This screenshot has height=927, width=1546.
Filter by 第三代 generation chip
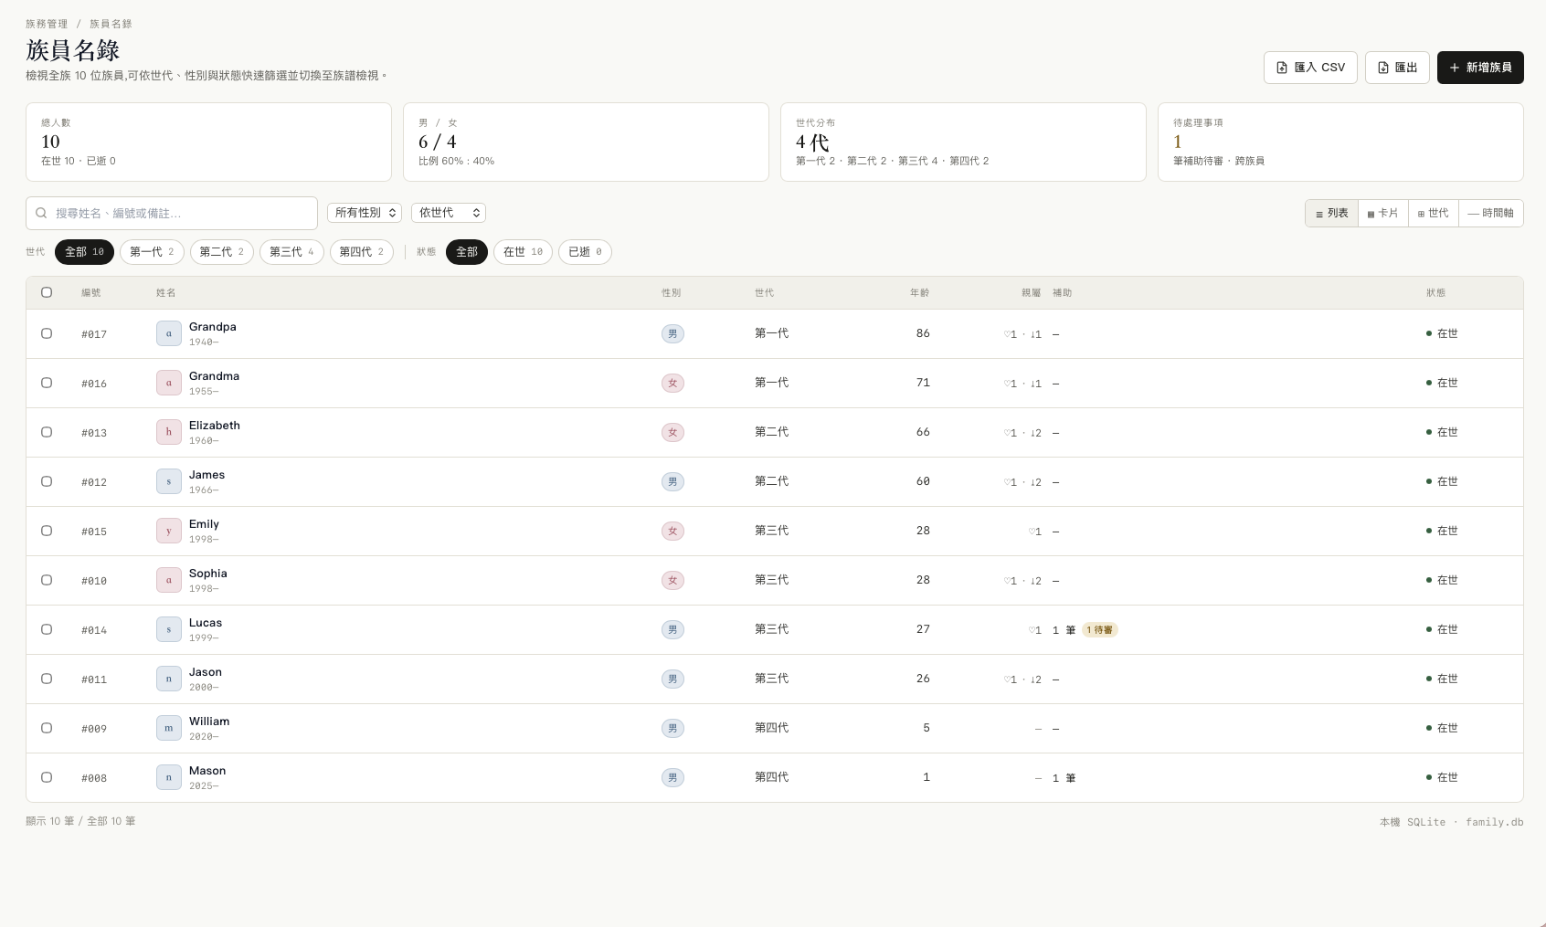point(291,252)
